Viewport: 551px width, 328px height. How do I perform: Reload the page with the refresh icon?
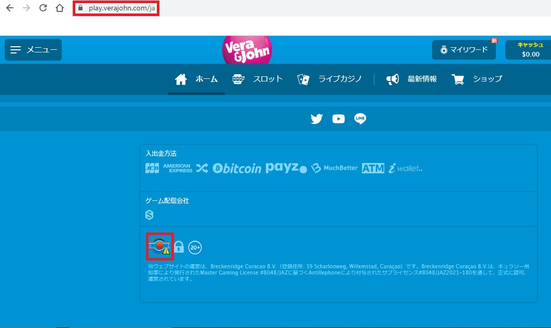click(x=43, y=8)
